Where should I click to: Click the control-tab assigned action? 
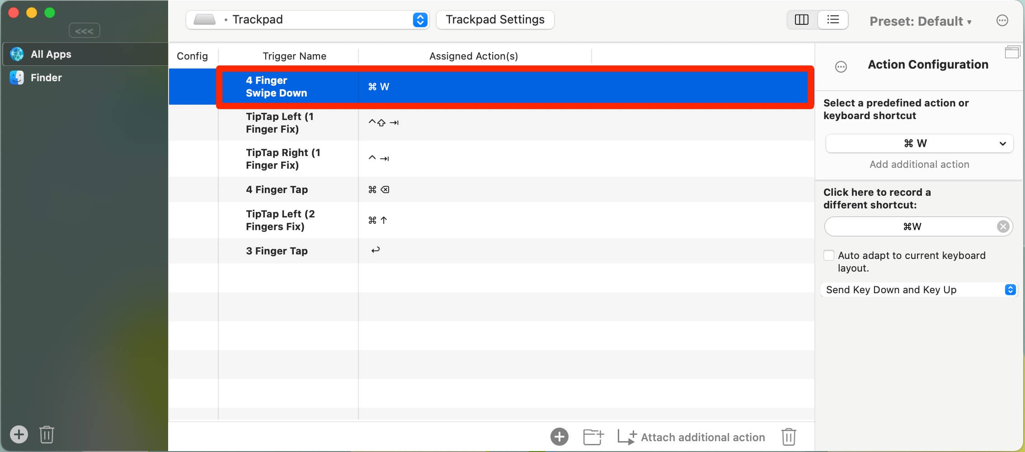click(x=379, y=158)
